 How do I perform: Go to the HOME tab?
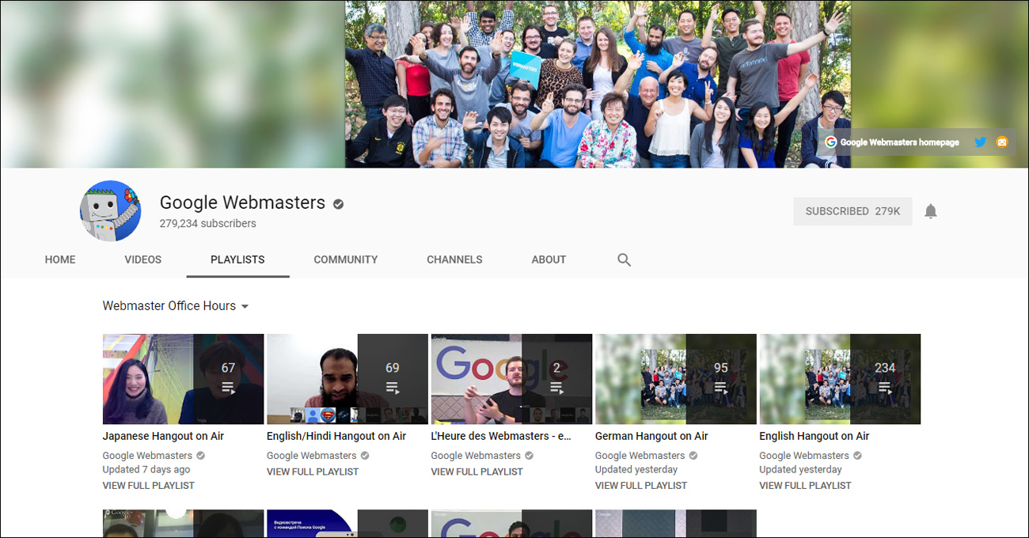tap(60, 260)
